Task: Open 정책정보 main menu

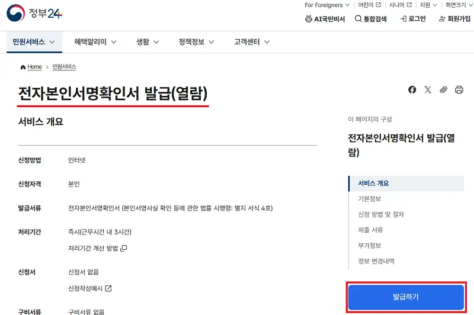Action: tap(196, 42)
